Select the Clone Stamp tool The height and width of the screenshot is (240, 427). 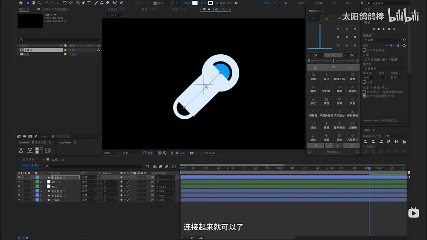(102, 3)
